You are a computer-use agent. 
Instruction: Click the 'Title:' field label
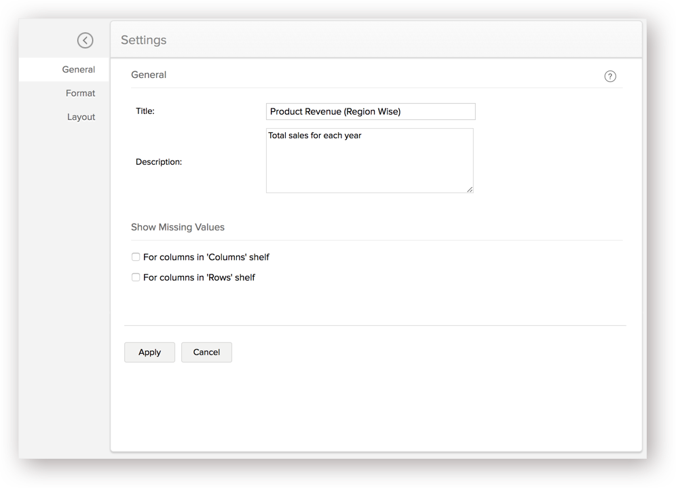145,111
